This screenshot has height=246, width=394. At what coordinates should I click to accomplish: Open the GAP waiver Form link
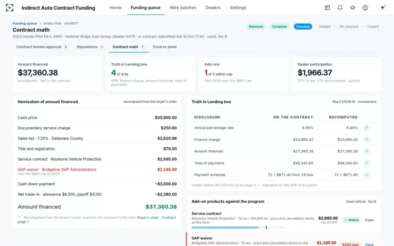369,244
